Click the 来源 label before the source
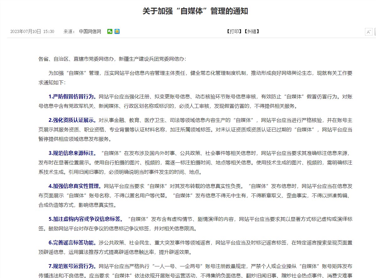376x278 pixels. coord(69,31)
